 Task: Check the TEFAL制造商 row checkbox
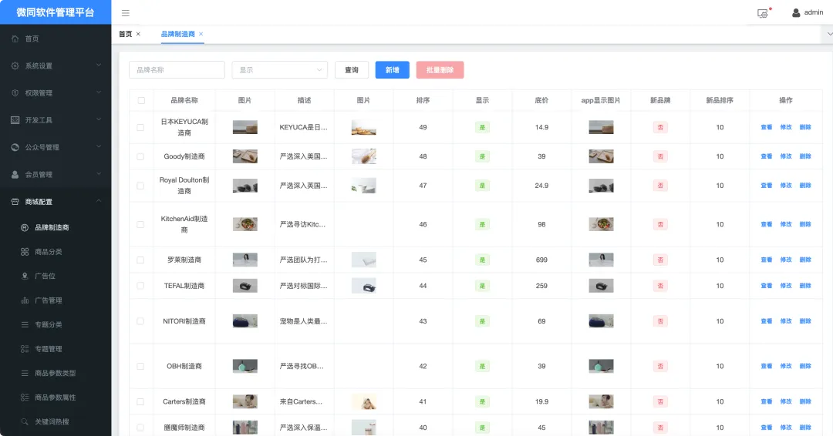tap(140, 286)
